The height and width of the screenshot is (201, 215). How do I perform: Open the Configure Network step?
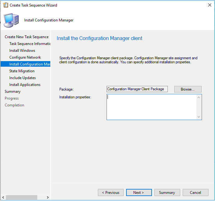(25, 57)
